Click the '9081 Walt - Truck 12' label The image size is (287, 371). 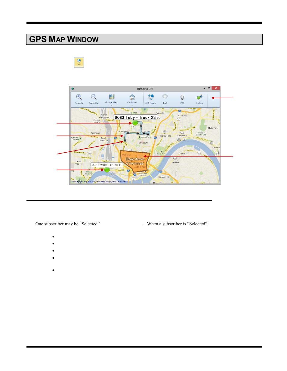point(107,165)
